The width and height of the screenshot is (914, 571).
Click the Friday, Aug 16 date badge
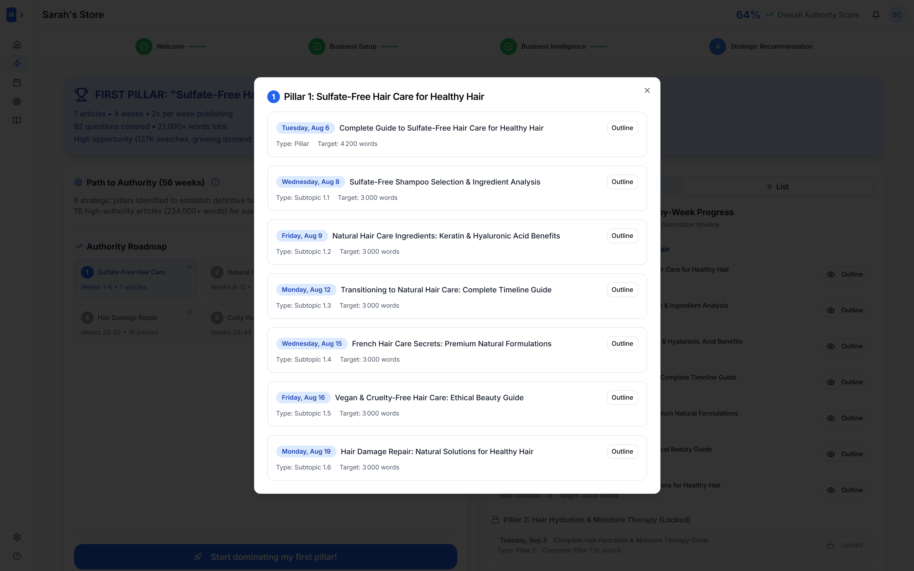tap(303, 398)
